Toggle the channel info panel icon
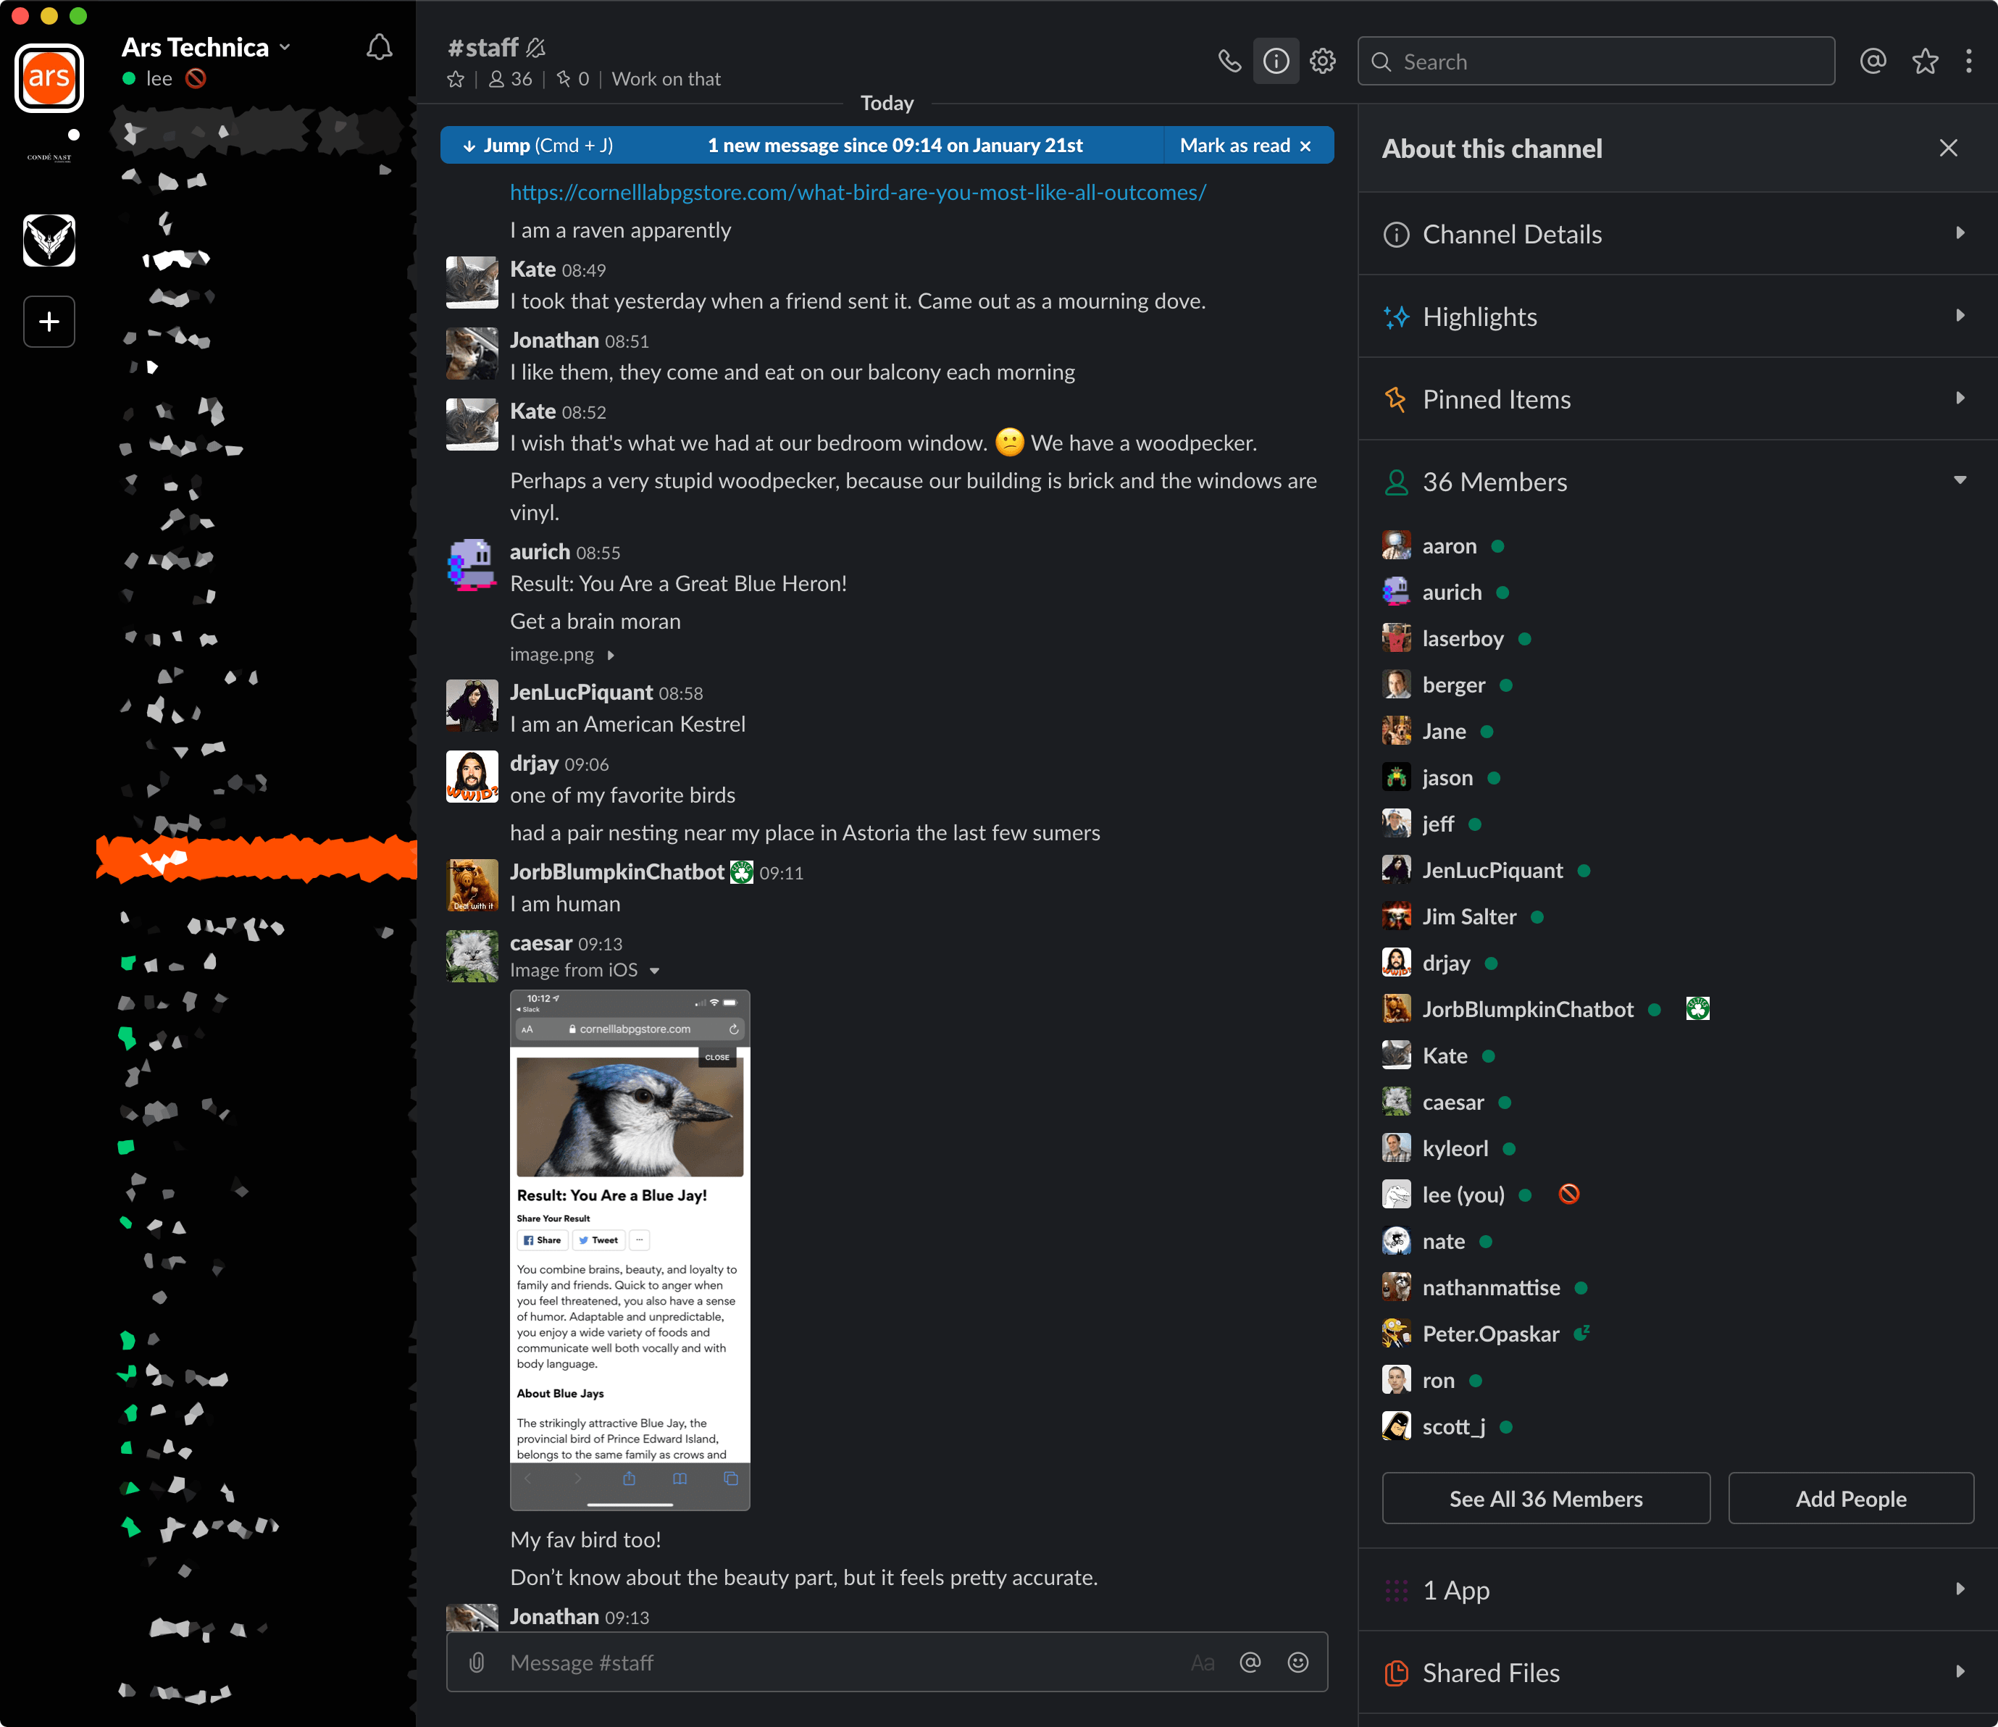1998x1727 pixels. pyautogui.click(x=1276, y=62)
